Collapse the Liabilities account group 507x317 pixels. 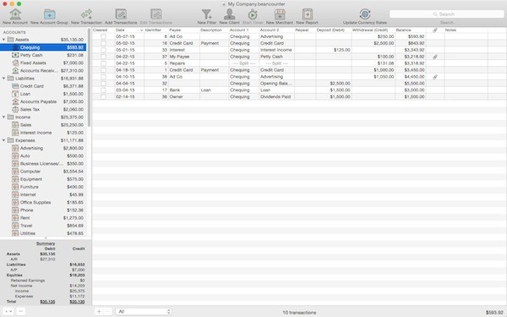click(4, 79)
